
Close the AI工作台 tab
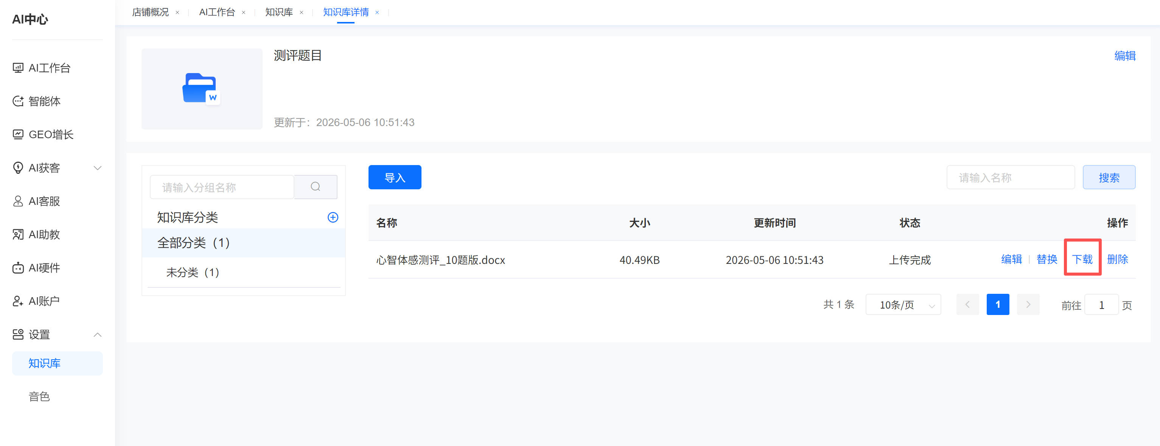(244, 12)
